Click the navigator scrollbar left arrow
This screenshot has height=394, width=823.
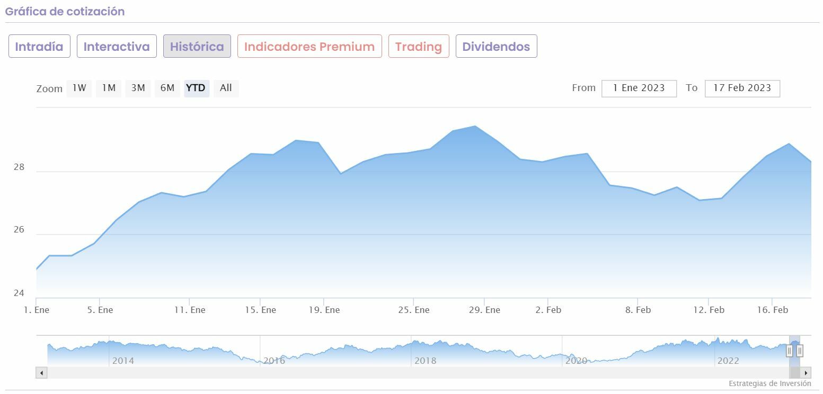click(x=41, y=373)
